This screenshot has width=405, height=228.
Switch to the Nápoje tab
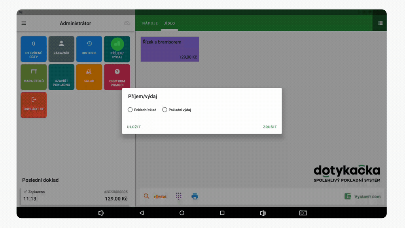pyautogui.click(x=150, y=23)
